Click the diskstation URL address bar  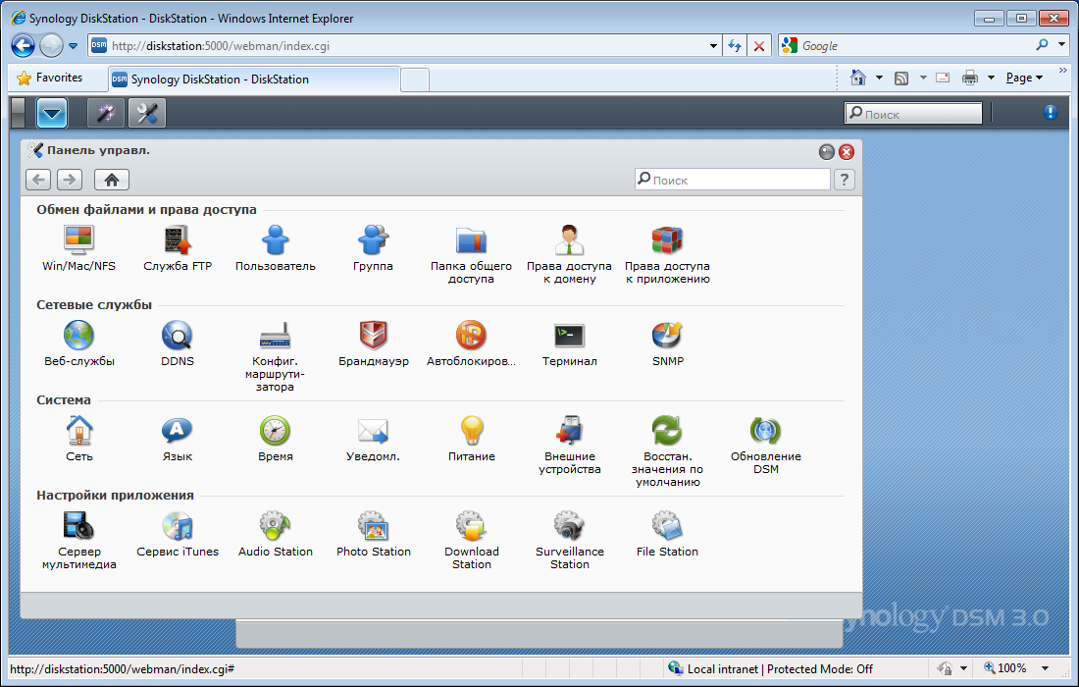[x=406, y=46]
